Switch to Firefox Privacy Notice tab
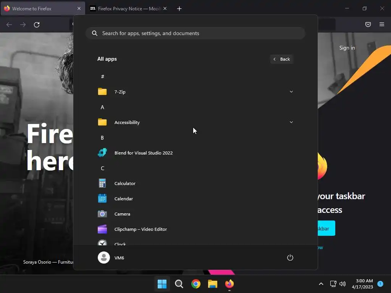391x293 pixels. coord(128,9)
